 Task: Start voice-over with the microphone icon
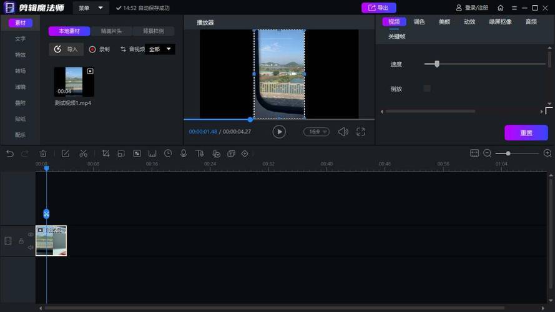184,154
